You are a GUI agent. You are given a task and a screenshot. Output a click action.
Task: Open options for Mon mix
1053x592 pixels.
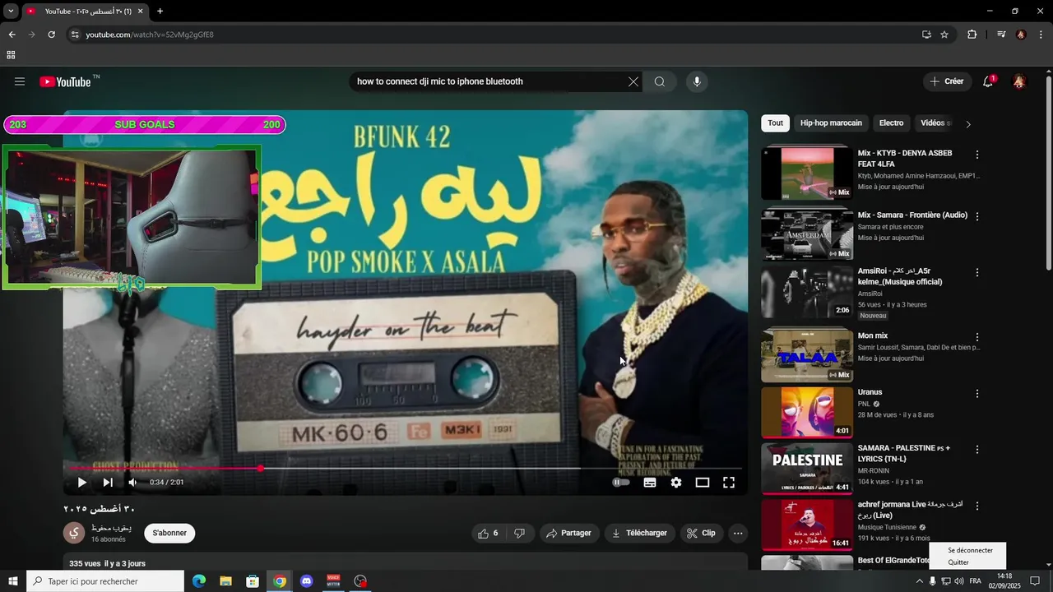(x=977, y=337)
